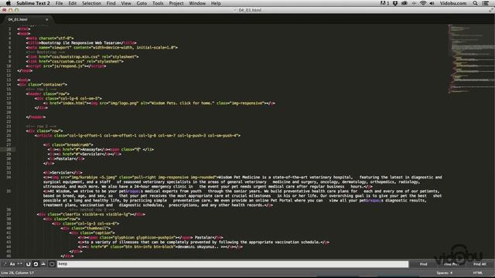495x278 pixels.
Task: Open the Tools menu
Action: click(x=158, y=3)
